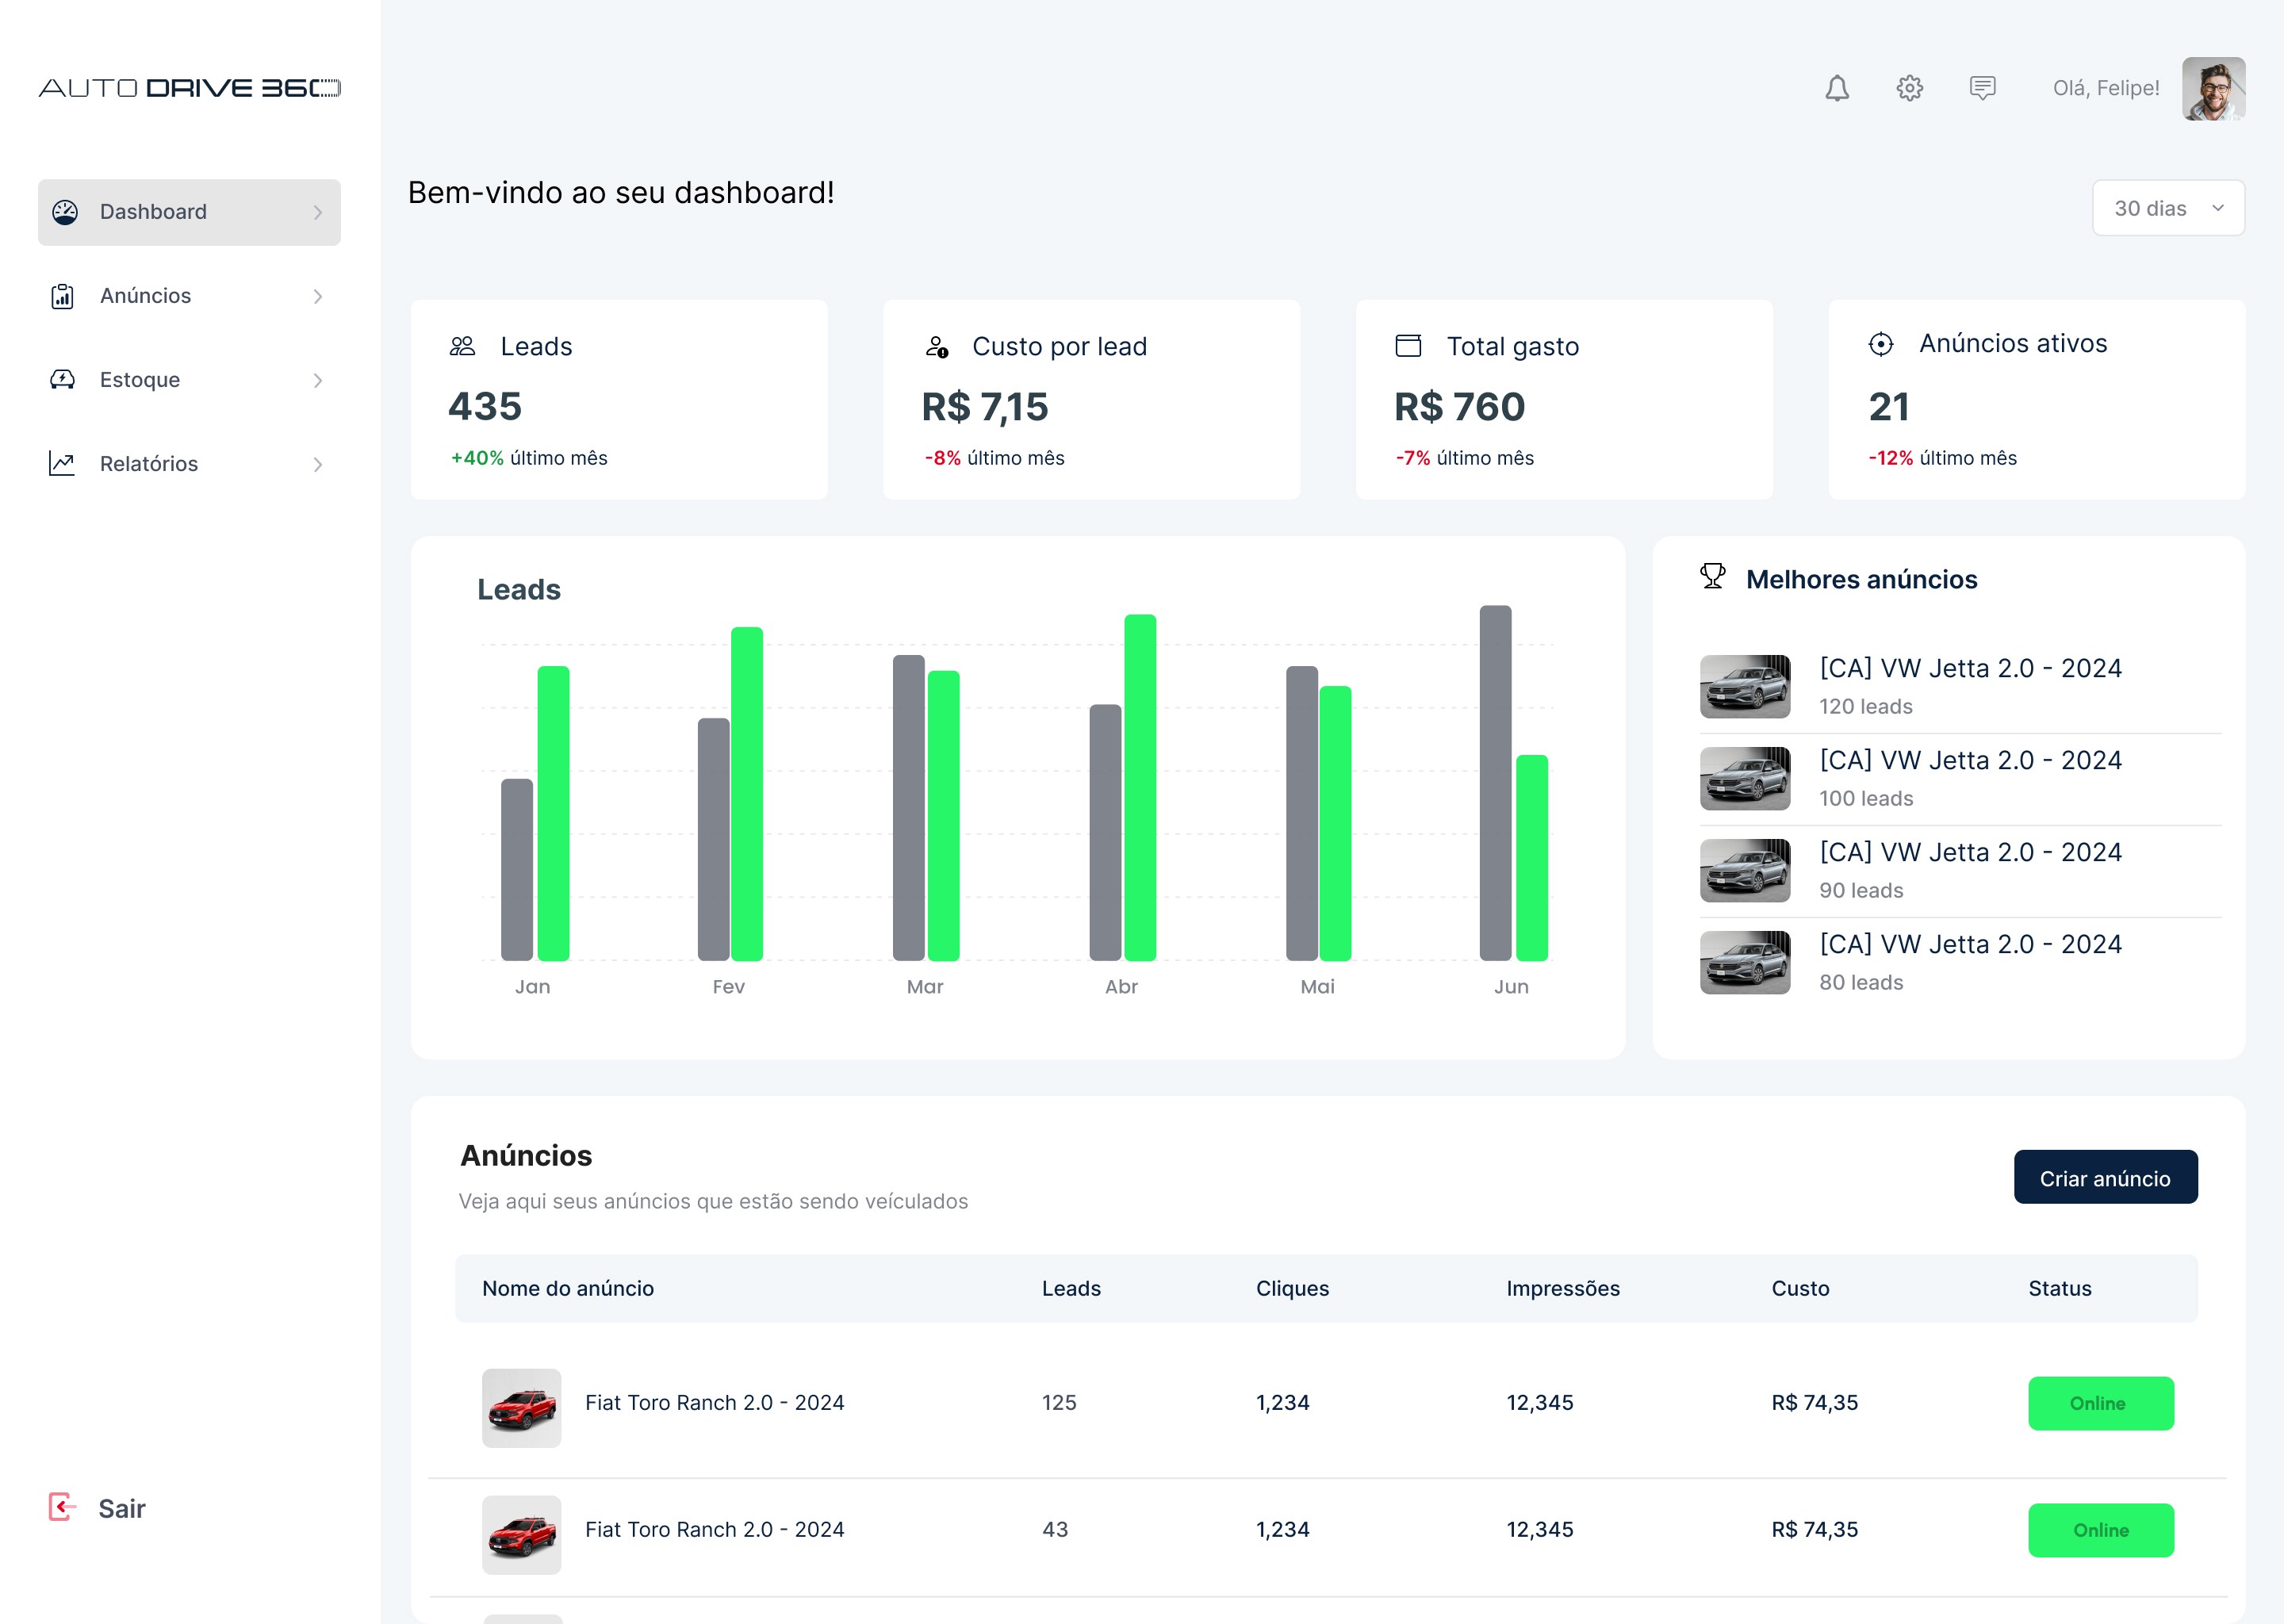Select the Dashboard gauge icon in sidebar
2284x1624 pixels.
64,211
